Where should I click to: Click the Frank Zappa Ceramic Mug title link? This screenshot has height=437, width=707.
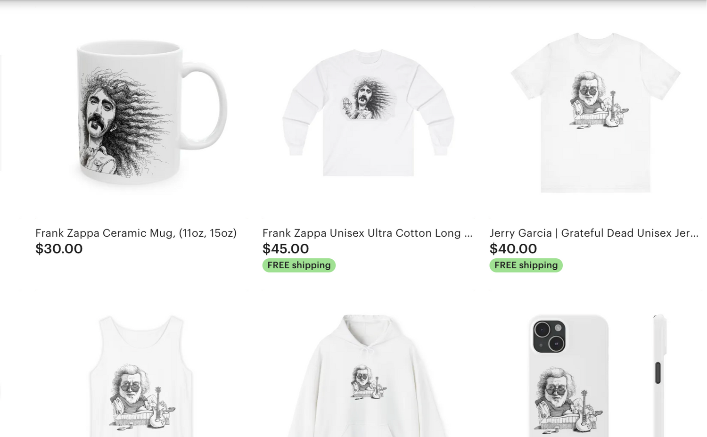click(136, 233)
